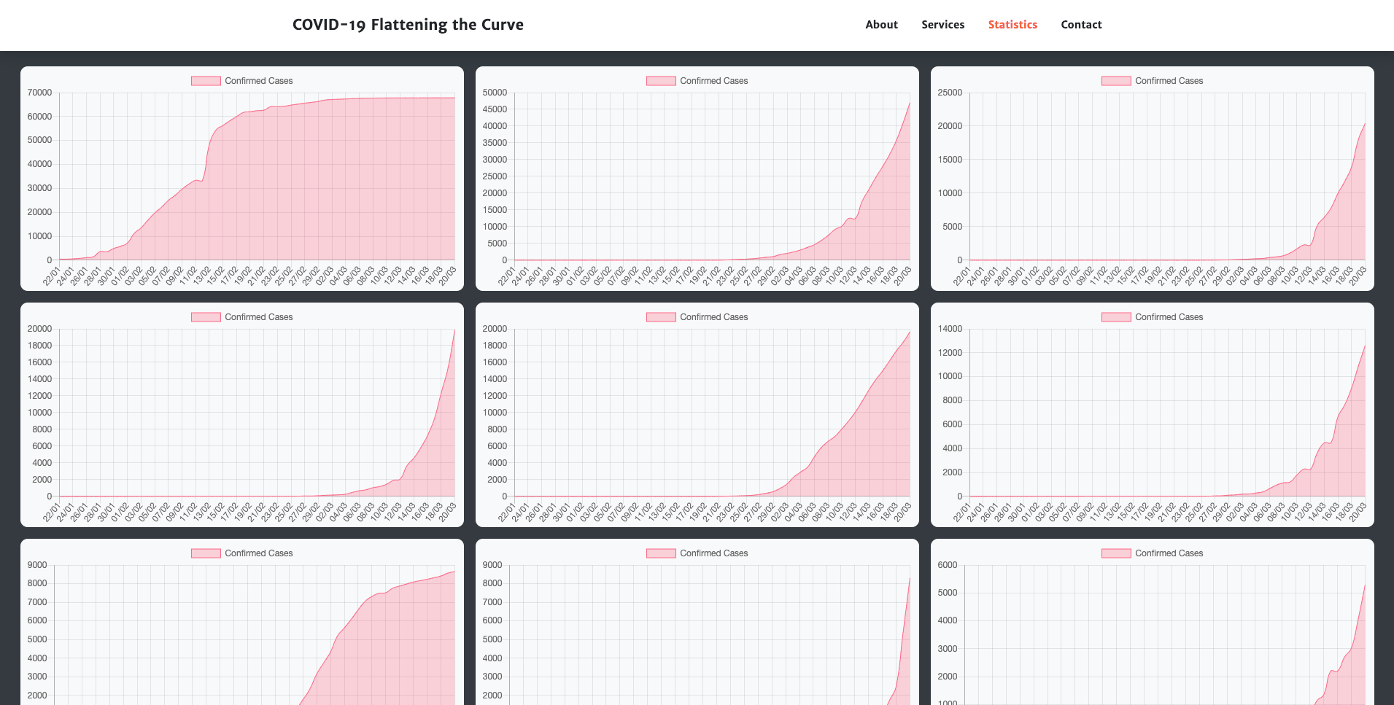Open the Contact nav link
The width and height of the screenshot is (1394, 705).
1081,25
